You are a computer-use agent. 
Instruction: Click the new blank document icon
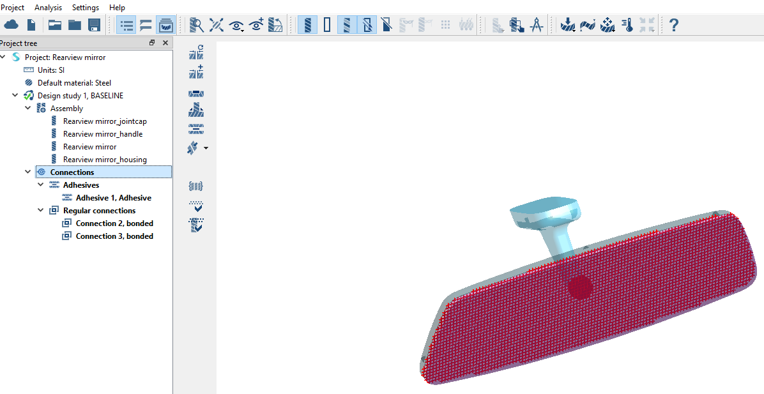coord(31,26)
